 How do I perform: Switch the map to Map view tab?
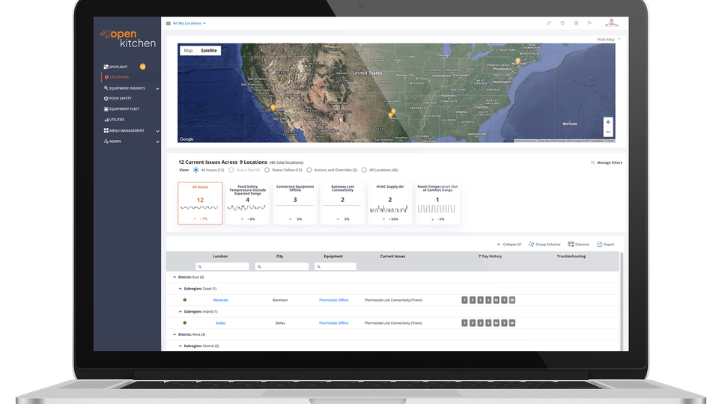(188, 51)
